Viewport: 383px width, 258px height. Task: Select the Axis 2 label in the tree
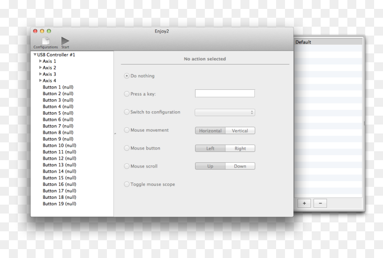click(49, 68)
